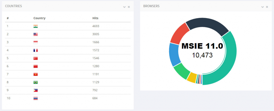Image resolution: width=274 pixels, height=111 pixels.
Task: Click the China flag in row 6
Action: tap(36, 66)
